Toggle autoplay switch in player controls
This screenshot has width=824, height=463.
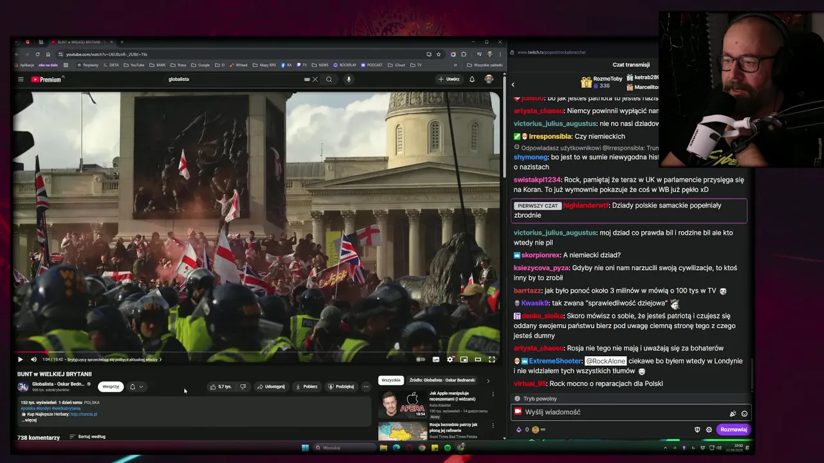[421, 359]
